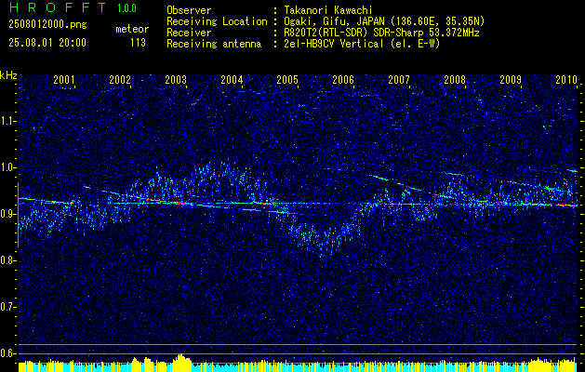Screen dimensions: 585x372
Task: Click the 0.6 kHz axis label
Action: click(x=7, y=353)
